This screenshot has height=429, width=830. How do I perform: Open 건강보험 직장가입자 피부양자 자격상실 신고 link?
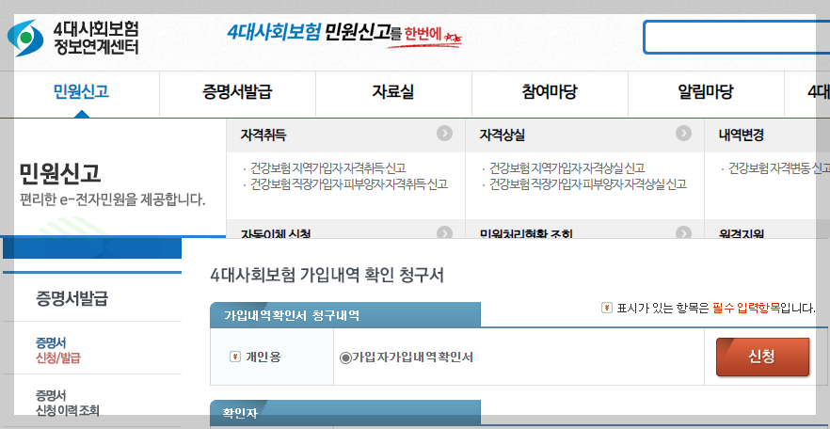pos(588,184)
